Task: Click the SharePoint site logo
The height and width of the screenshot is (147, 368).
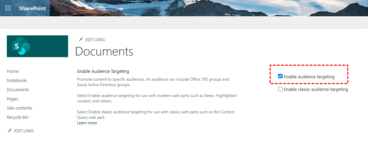Action: point(37,46)
